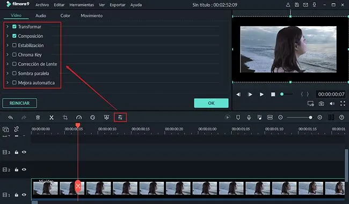The width and height of the screenshot is (349, 204).
Task: Expand the Chroma Key section arrow
Action: (x=8, y=55)
